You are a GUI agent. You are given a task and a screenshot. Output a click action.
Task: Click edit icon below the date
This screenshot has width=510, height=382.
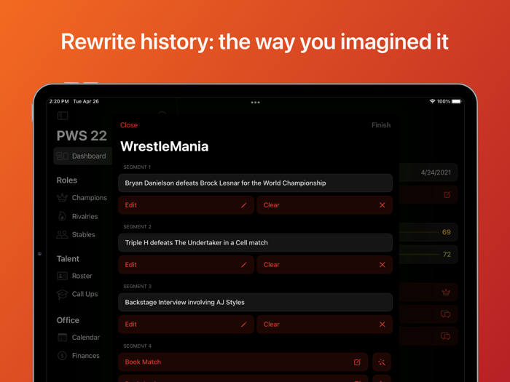pos(447,194)
